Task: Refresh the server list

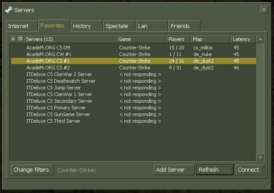Action: coord(215,169)
